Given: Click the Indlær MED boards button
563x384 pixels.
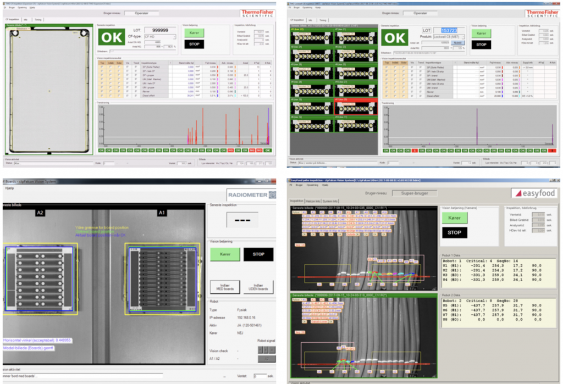Looking at the screenshot, I should click(x=225, y=287).
